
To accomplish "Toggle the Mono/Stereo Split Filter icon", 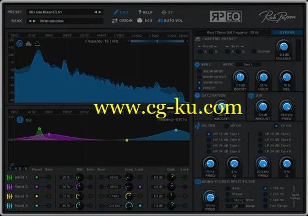I will 198,182.
